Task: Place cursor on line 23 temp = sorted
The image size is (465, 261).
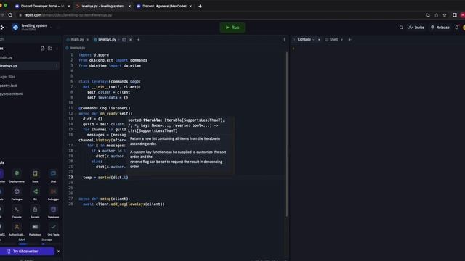Action: (x=105, y=178)
